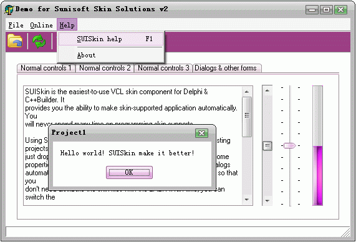356x242 pixels.
Task: Click the Help menu
Action: point(67,25)
